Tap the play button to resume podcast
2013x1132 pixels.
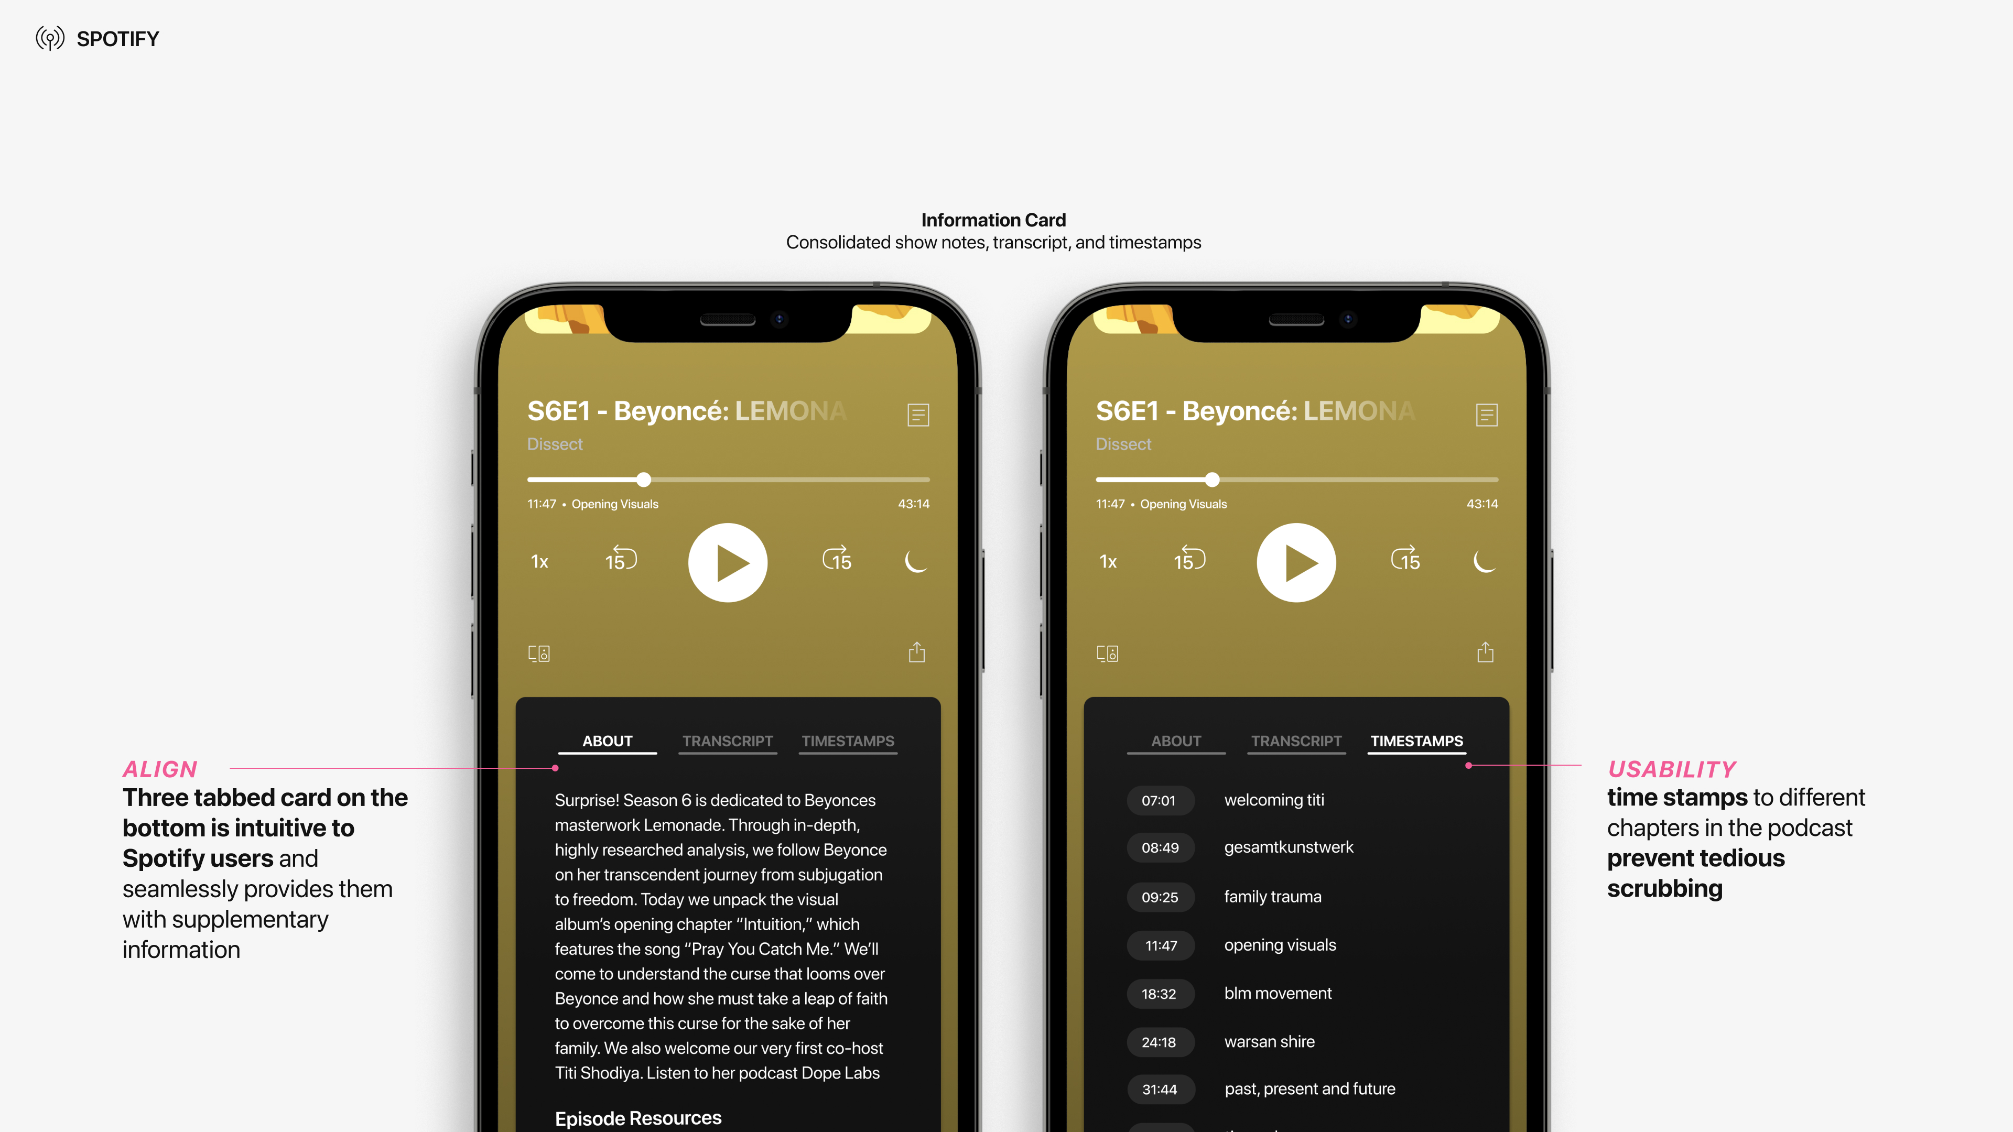click(729, 561)
